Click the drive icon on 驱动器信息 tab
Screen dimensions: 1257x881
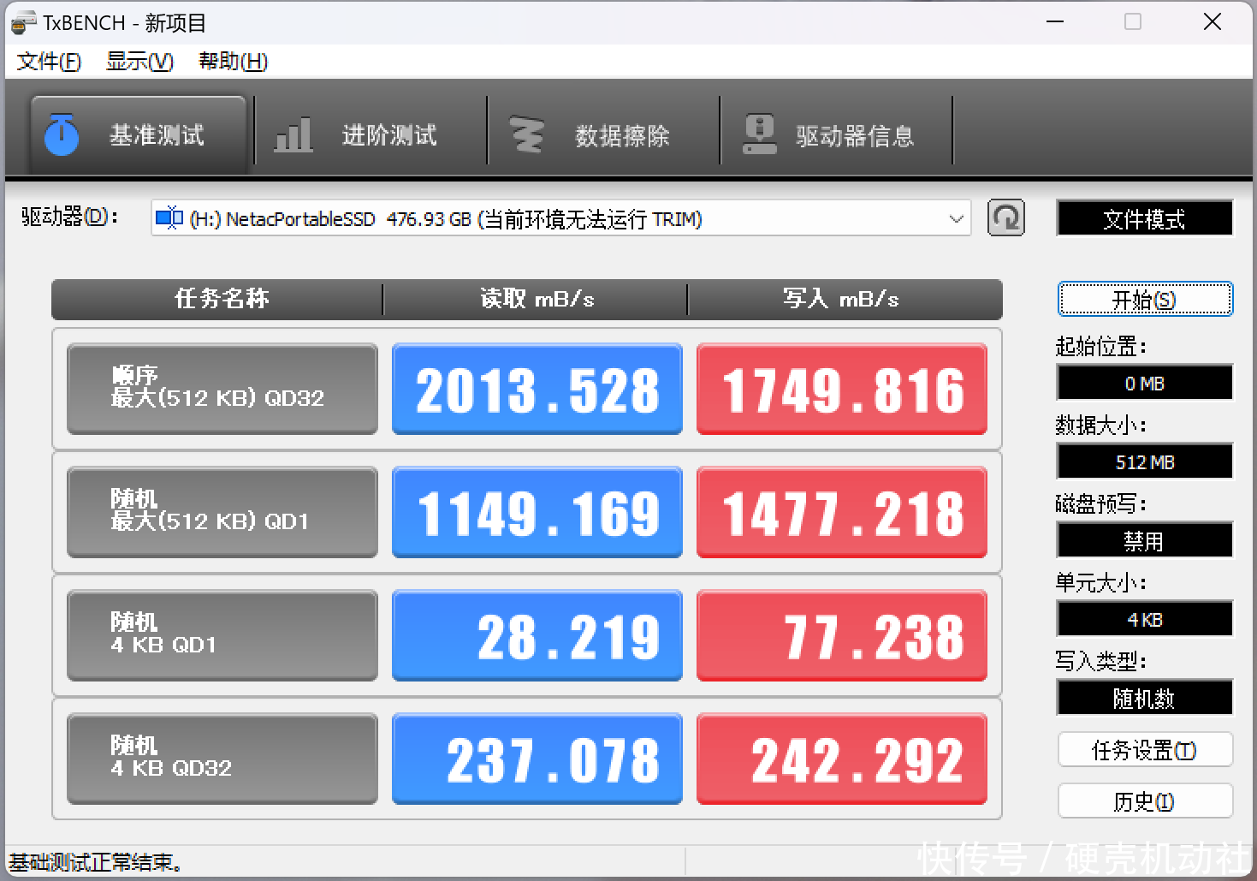[x=759, y=134]
